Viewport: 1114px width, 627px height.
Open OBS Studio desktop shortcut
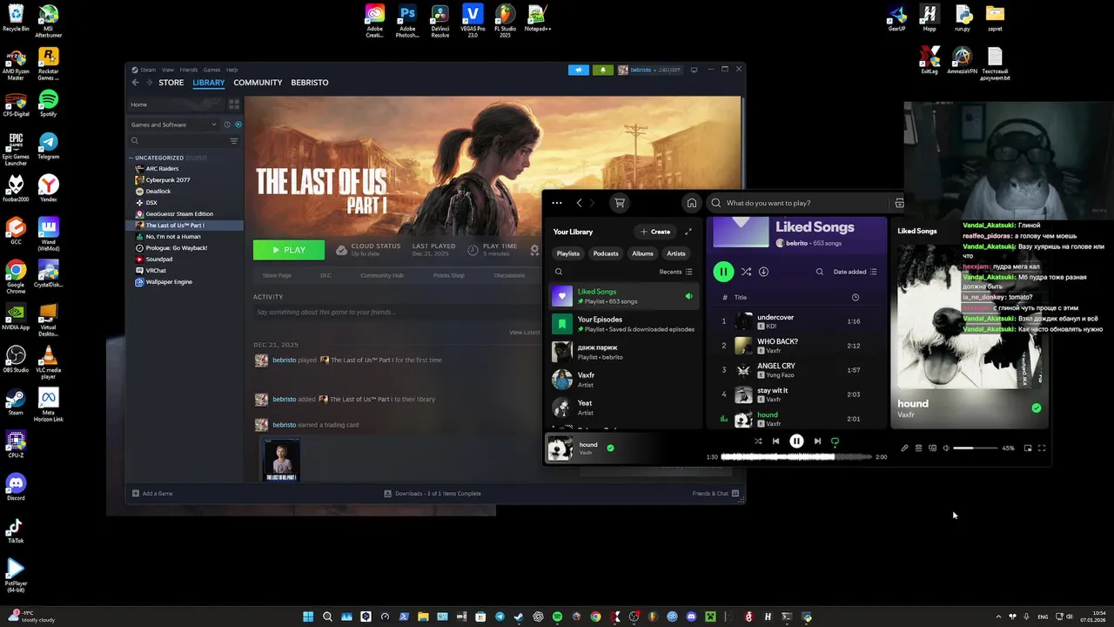tap(16, 359)
